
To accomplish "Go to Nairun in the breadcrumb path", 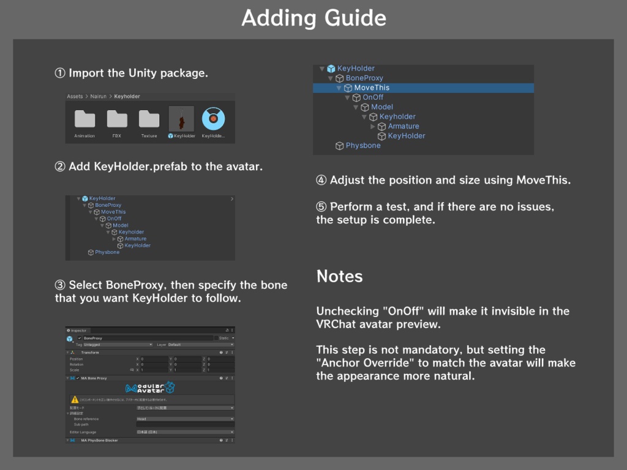I will pyautogui.click(x=97, y=96).
